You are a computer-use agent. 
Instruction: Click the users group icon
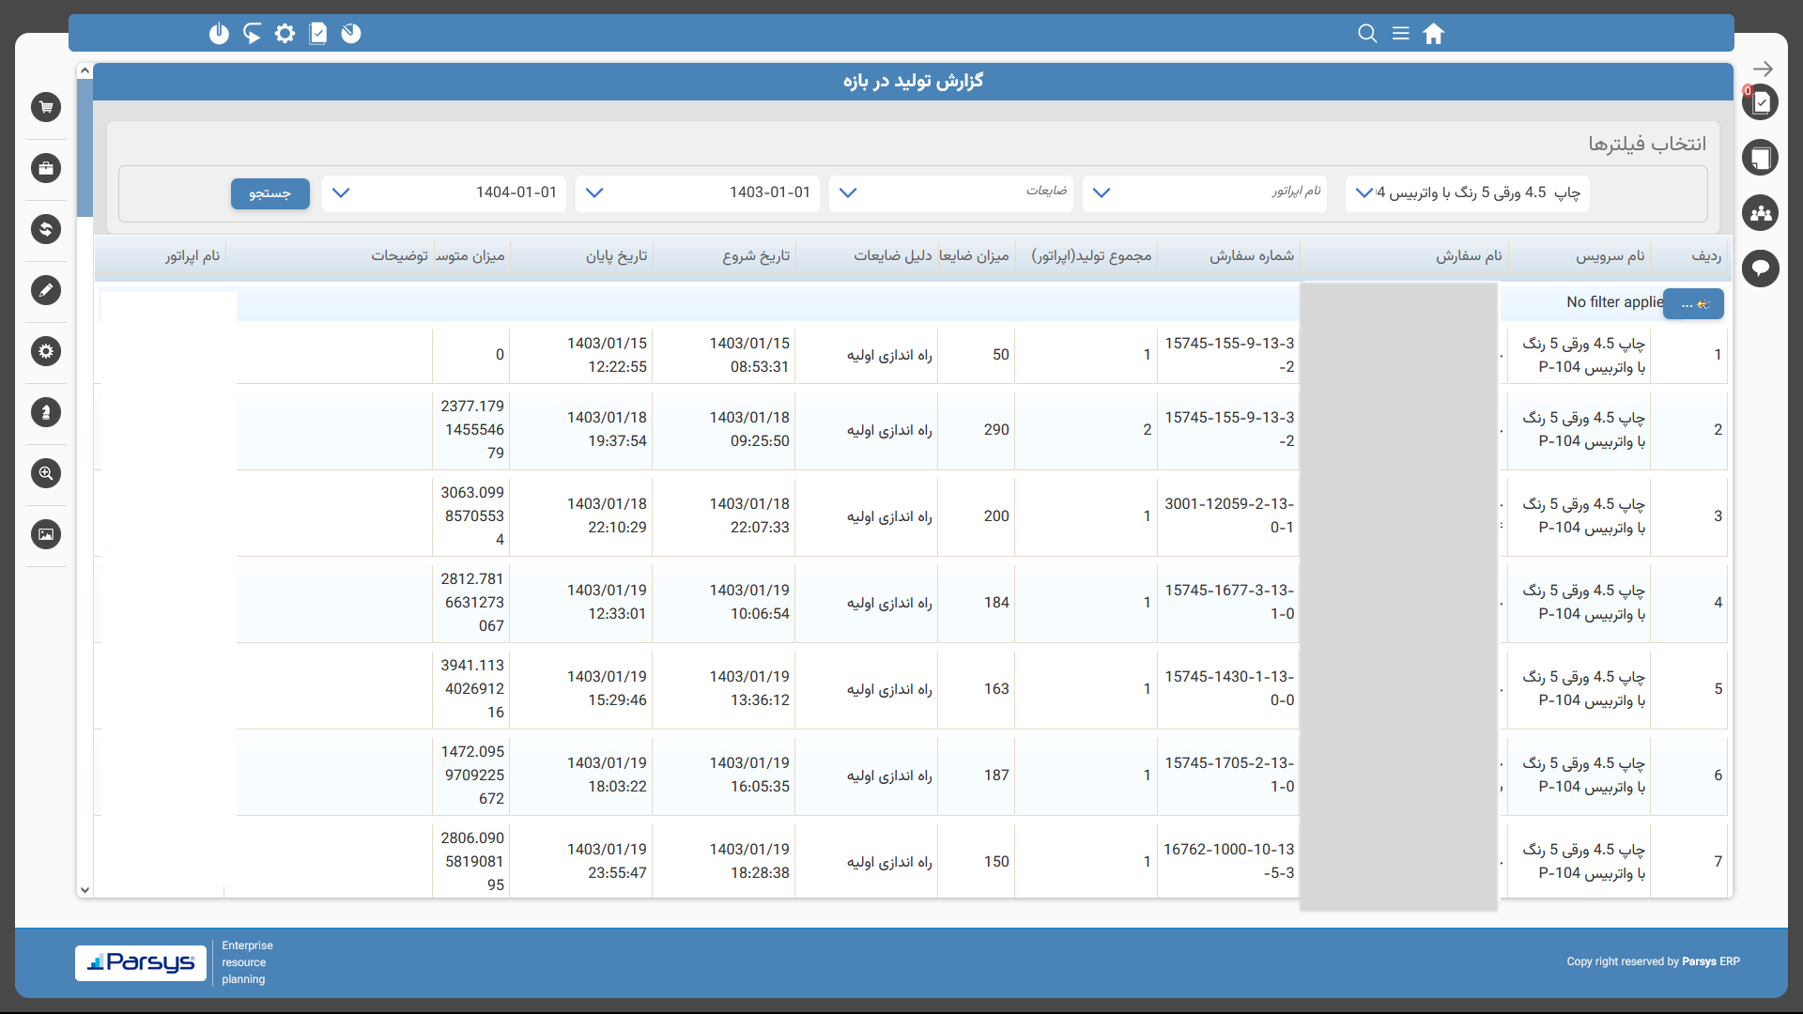click(1761, 213)
